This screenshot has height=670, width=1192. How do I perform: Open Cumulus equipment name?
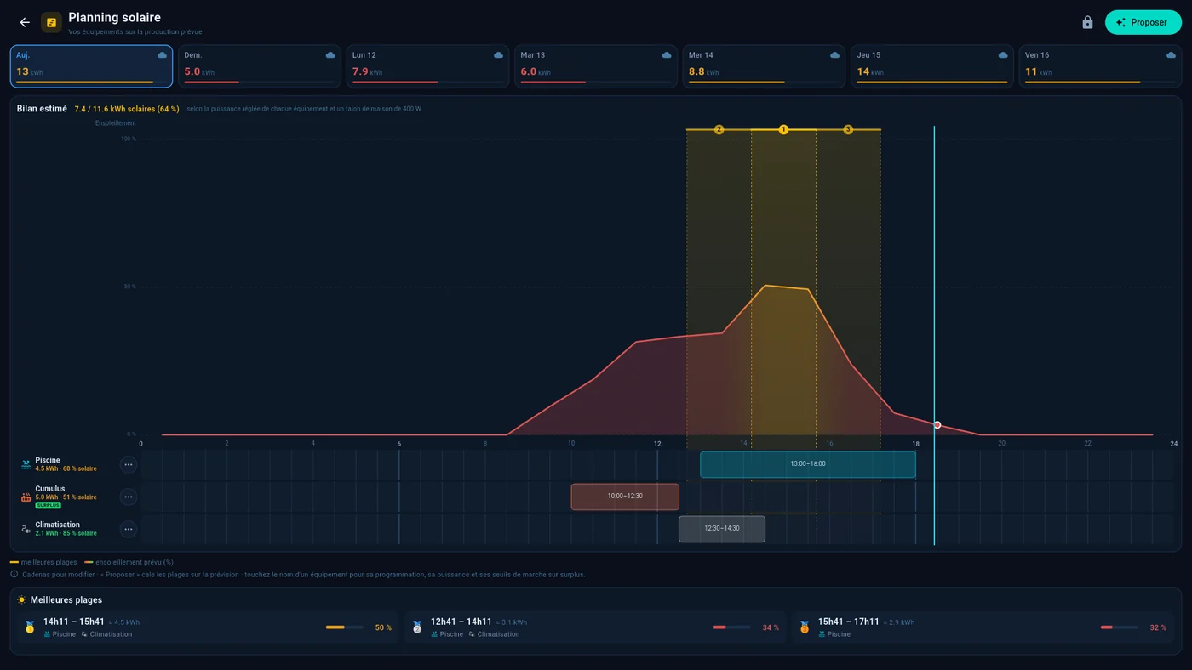[x=50, y=489]
